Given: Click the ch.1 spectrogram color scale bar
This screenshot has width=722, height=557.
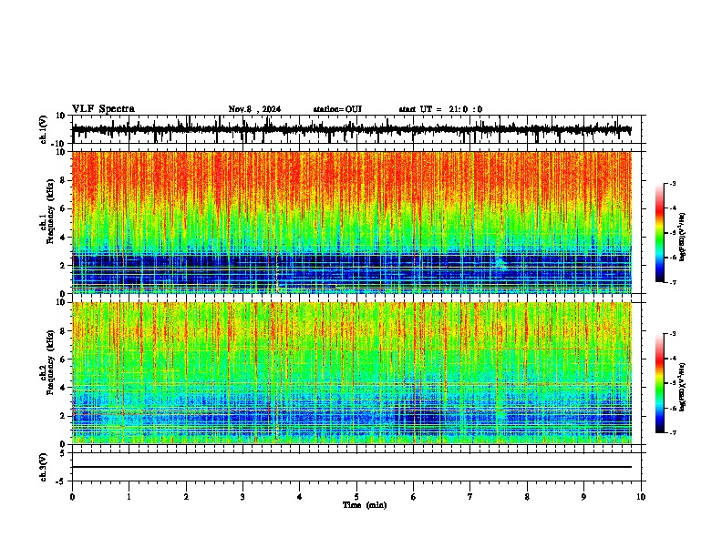Looking at the screenshot, I should 659,233.
